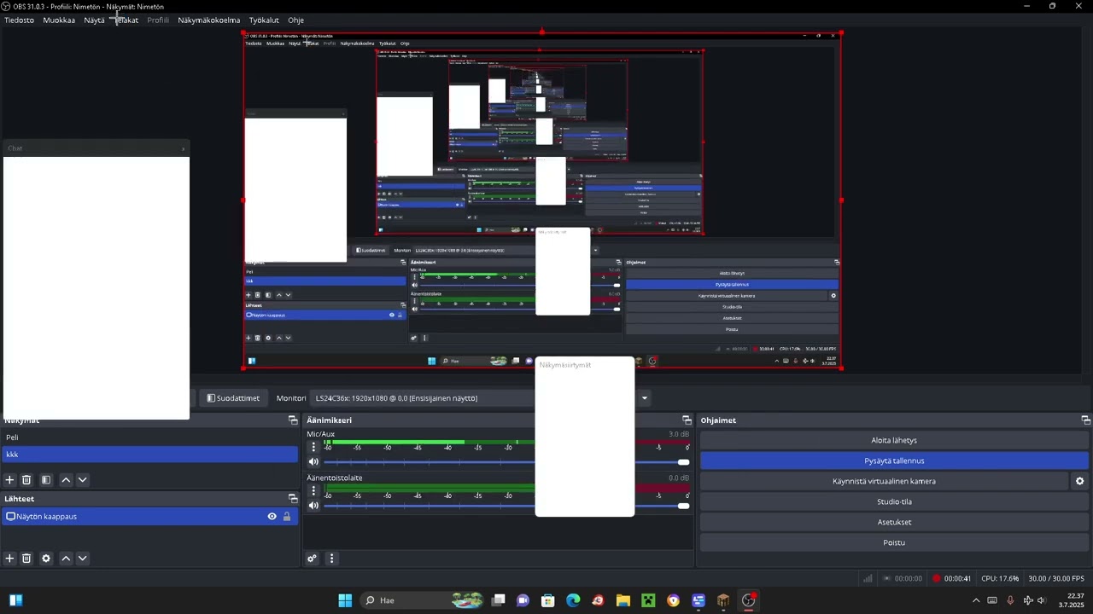The width and height of the screenshot is (1093, 614).
Task: Delete the selected scene with trash icon
Action: click(x=26, y=480)
